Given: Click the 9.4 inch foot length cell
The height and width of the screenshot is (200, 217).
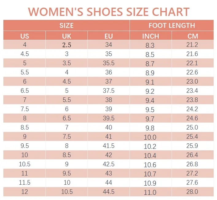Looking at the screenshot, I should pos(150,100).
